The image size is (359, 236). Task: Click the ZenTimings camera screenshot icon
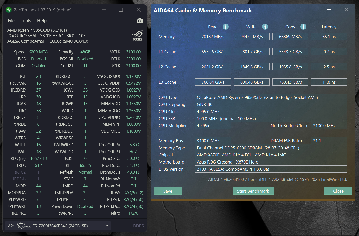pos(139,21)
